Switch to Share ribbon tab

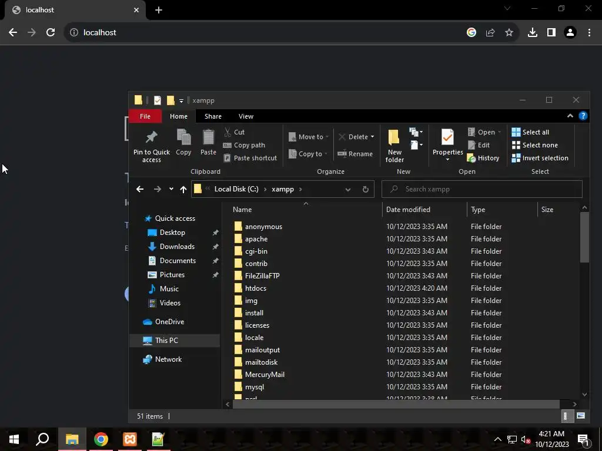pyautogui.click(x=213, y=116)
